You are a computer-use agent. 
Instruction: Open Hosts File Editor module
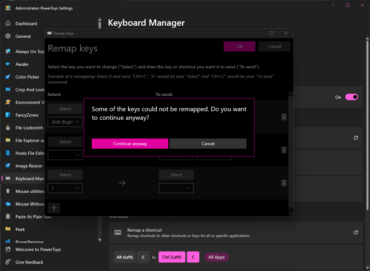[x=8, y=153]
